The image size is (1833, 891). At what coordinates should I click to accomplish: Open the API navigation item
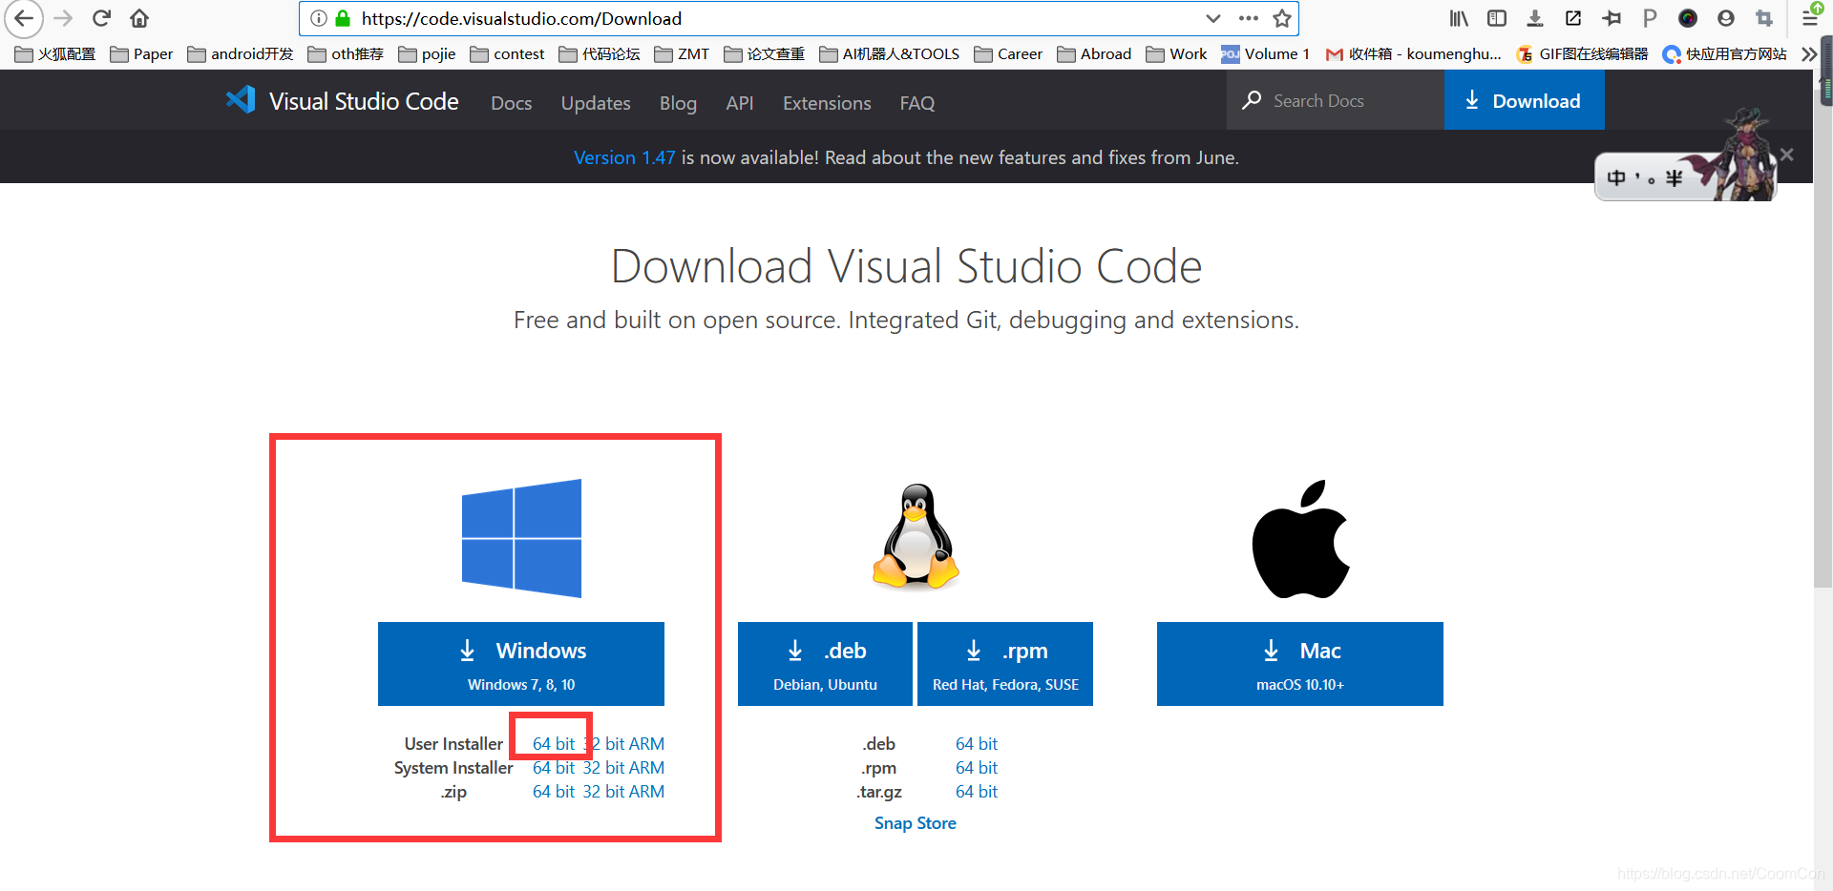point(740,103)
